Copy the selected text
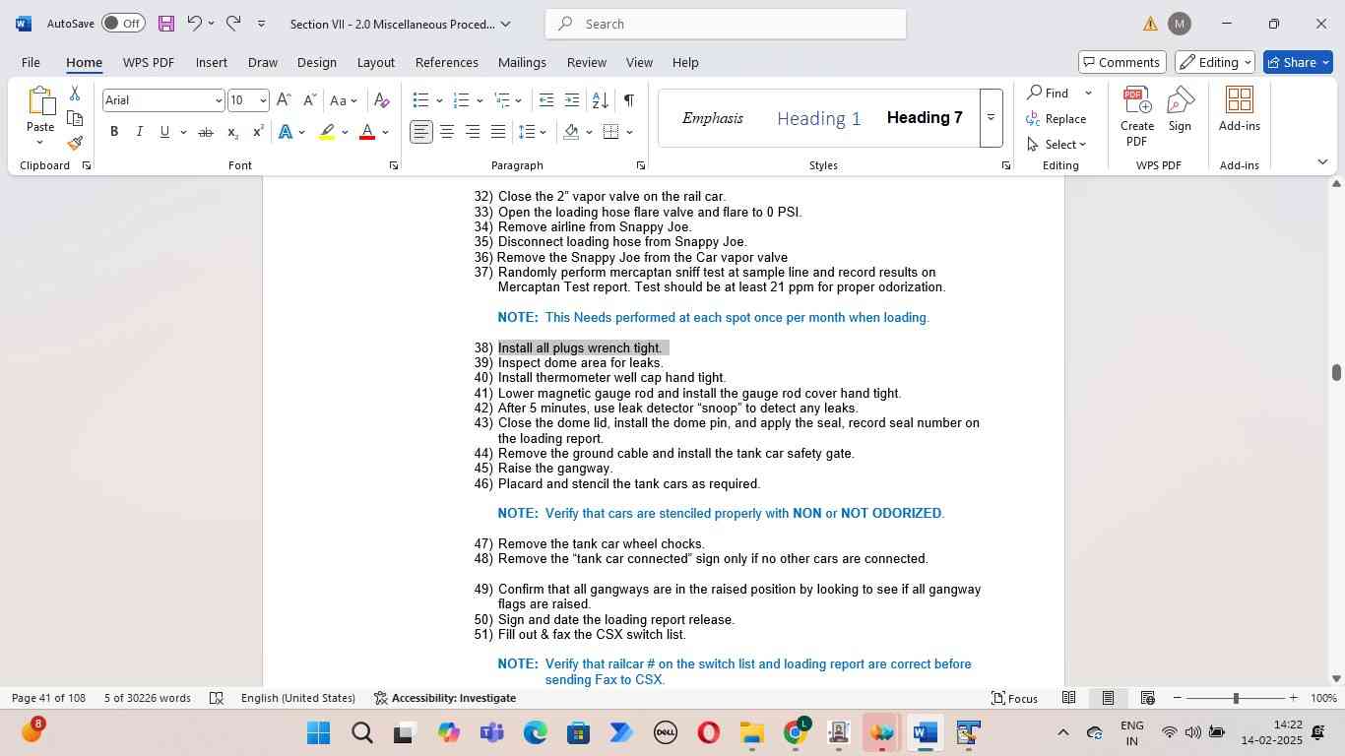 click(75, 118)
